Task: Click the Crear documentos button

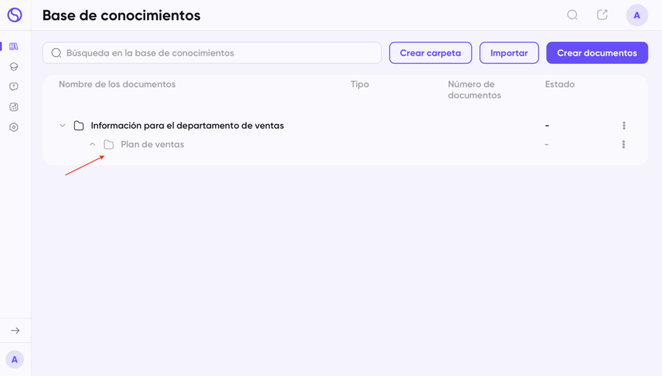Action: pyautogui.click(x=597, y=53)
